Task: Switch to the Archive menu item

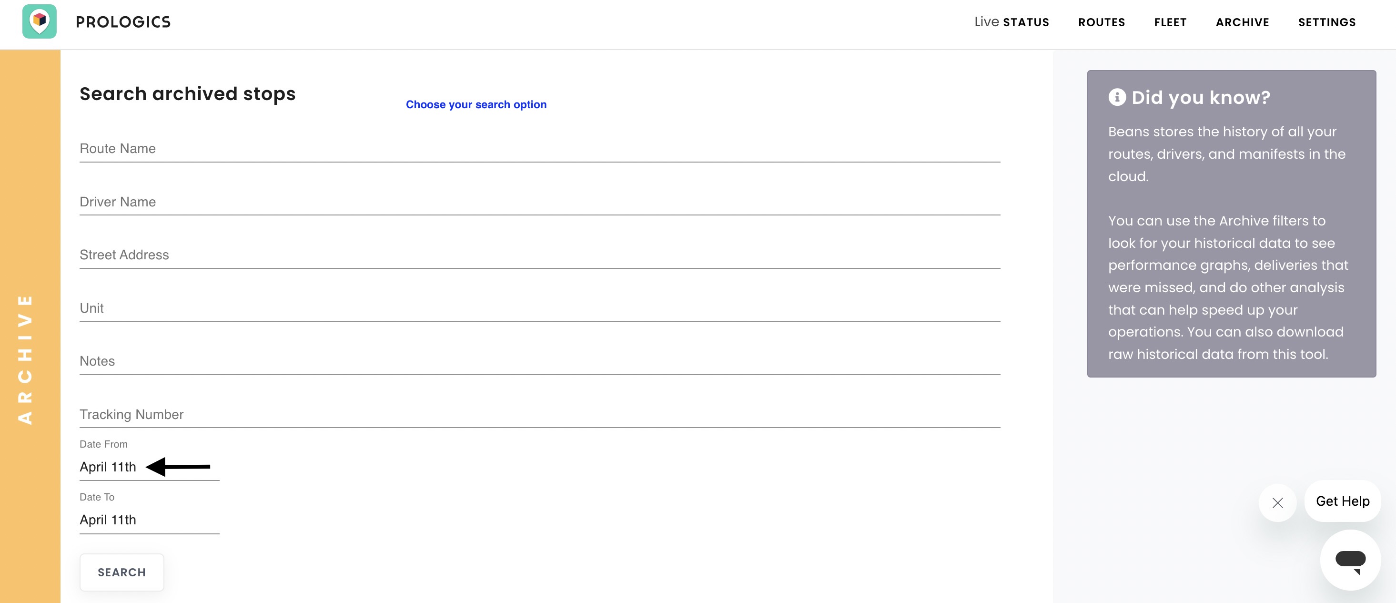Action: pos(1242,22)
